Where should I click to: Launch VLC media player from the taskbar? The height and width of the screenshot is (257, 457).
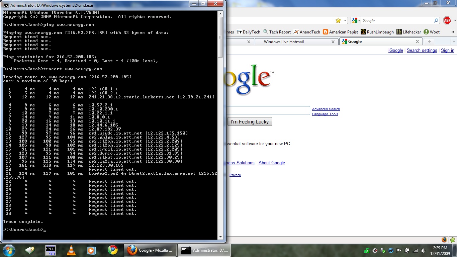[x=71, y=250]
